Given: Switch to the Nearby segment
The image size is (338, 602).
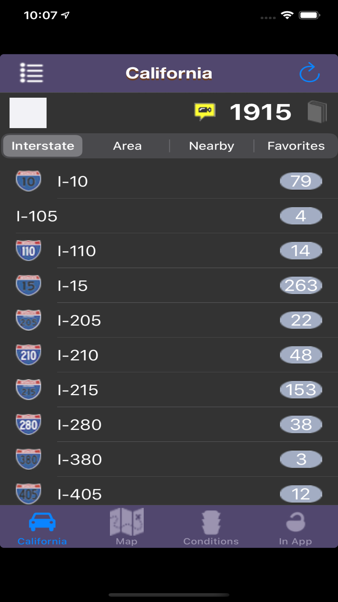Looking at the screenshot, I should (212, 146).
